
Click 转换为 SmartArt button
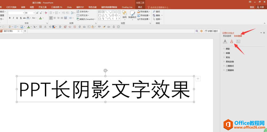pyautogui.click(x=86, y=19)
